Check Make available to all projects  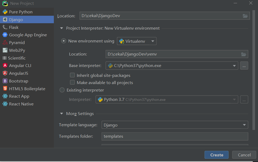coord(72,82)
